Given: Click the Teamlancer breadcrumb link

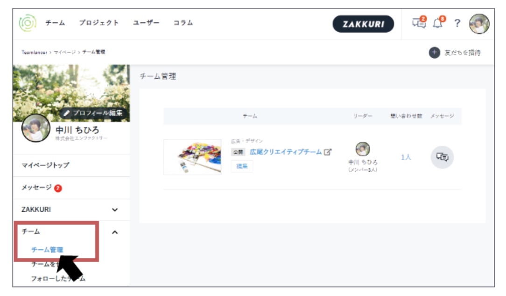Looking at the screenshot, I should coord(34,52).
